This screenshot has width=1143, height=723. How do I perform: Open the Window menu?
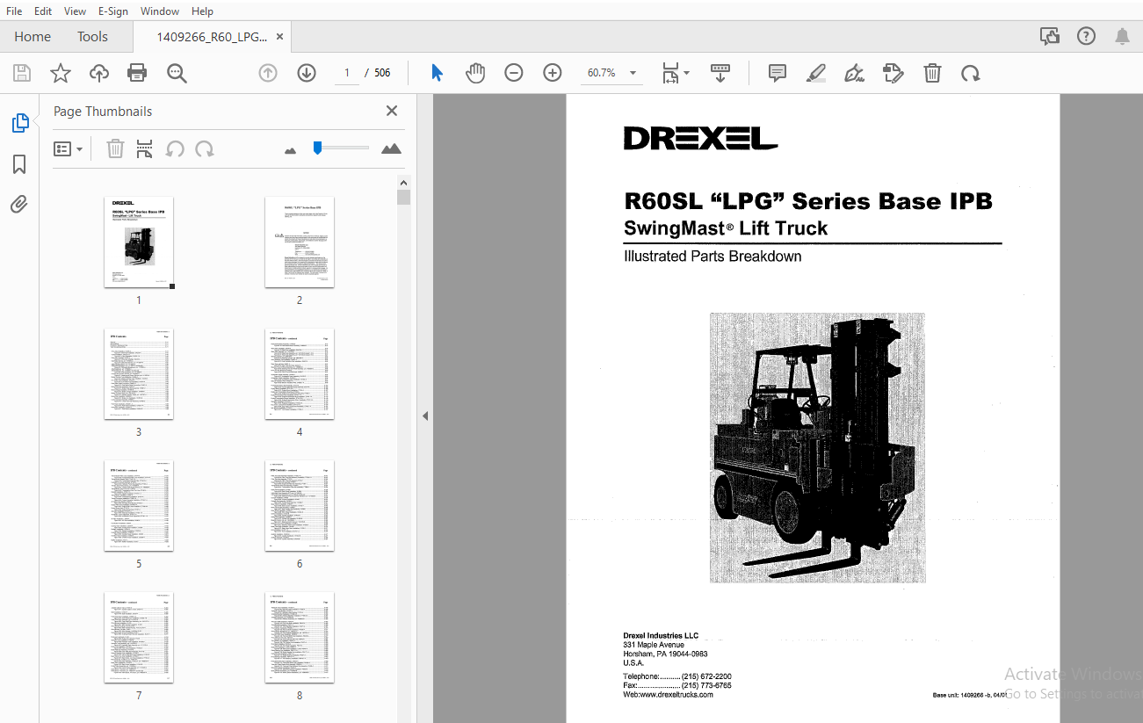pyautogui.click(x=159, y=11)
